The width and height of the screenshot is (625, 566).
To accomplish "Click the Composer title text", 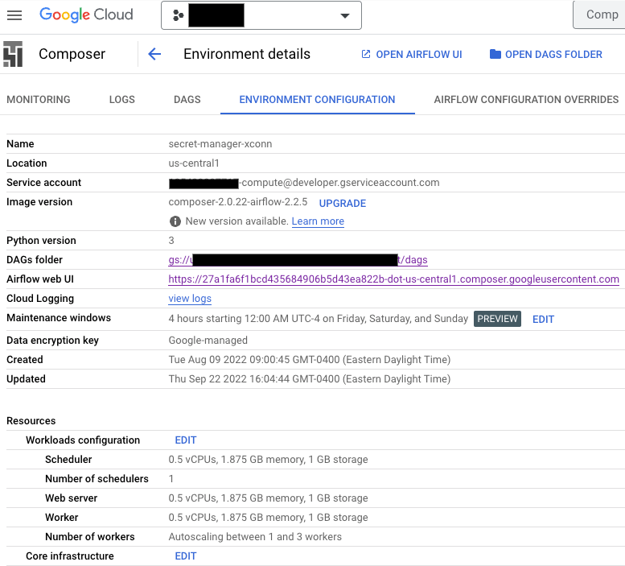I will pos(72,54).
